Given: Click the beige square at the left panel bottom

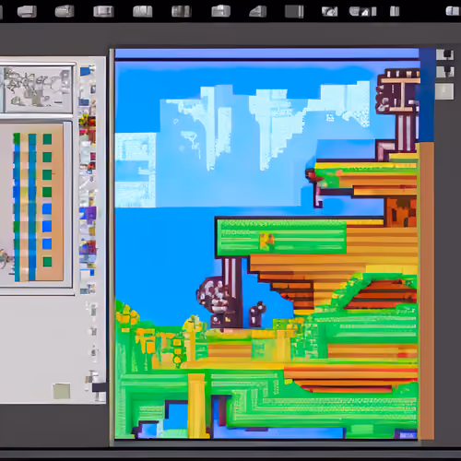Looking at the screenshot, I should [x=62, y=391].
